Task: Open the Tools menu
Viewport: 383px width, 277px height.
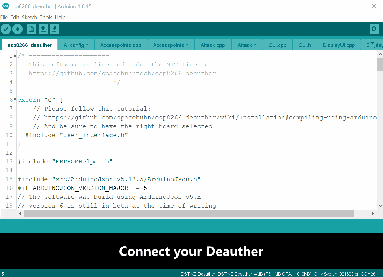Action: (x=46, y=17)
